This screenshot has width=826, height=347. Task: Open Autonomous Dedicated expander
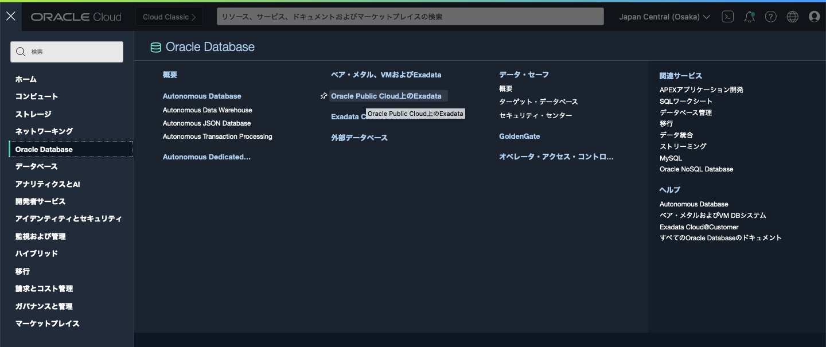click(x=206, y=157)
